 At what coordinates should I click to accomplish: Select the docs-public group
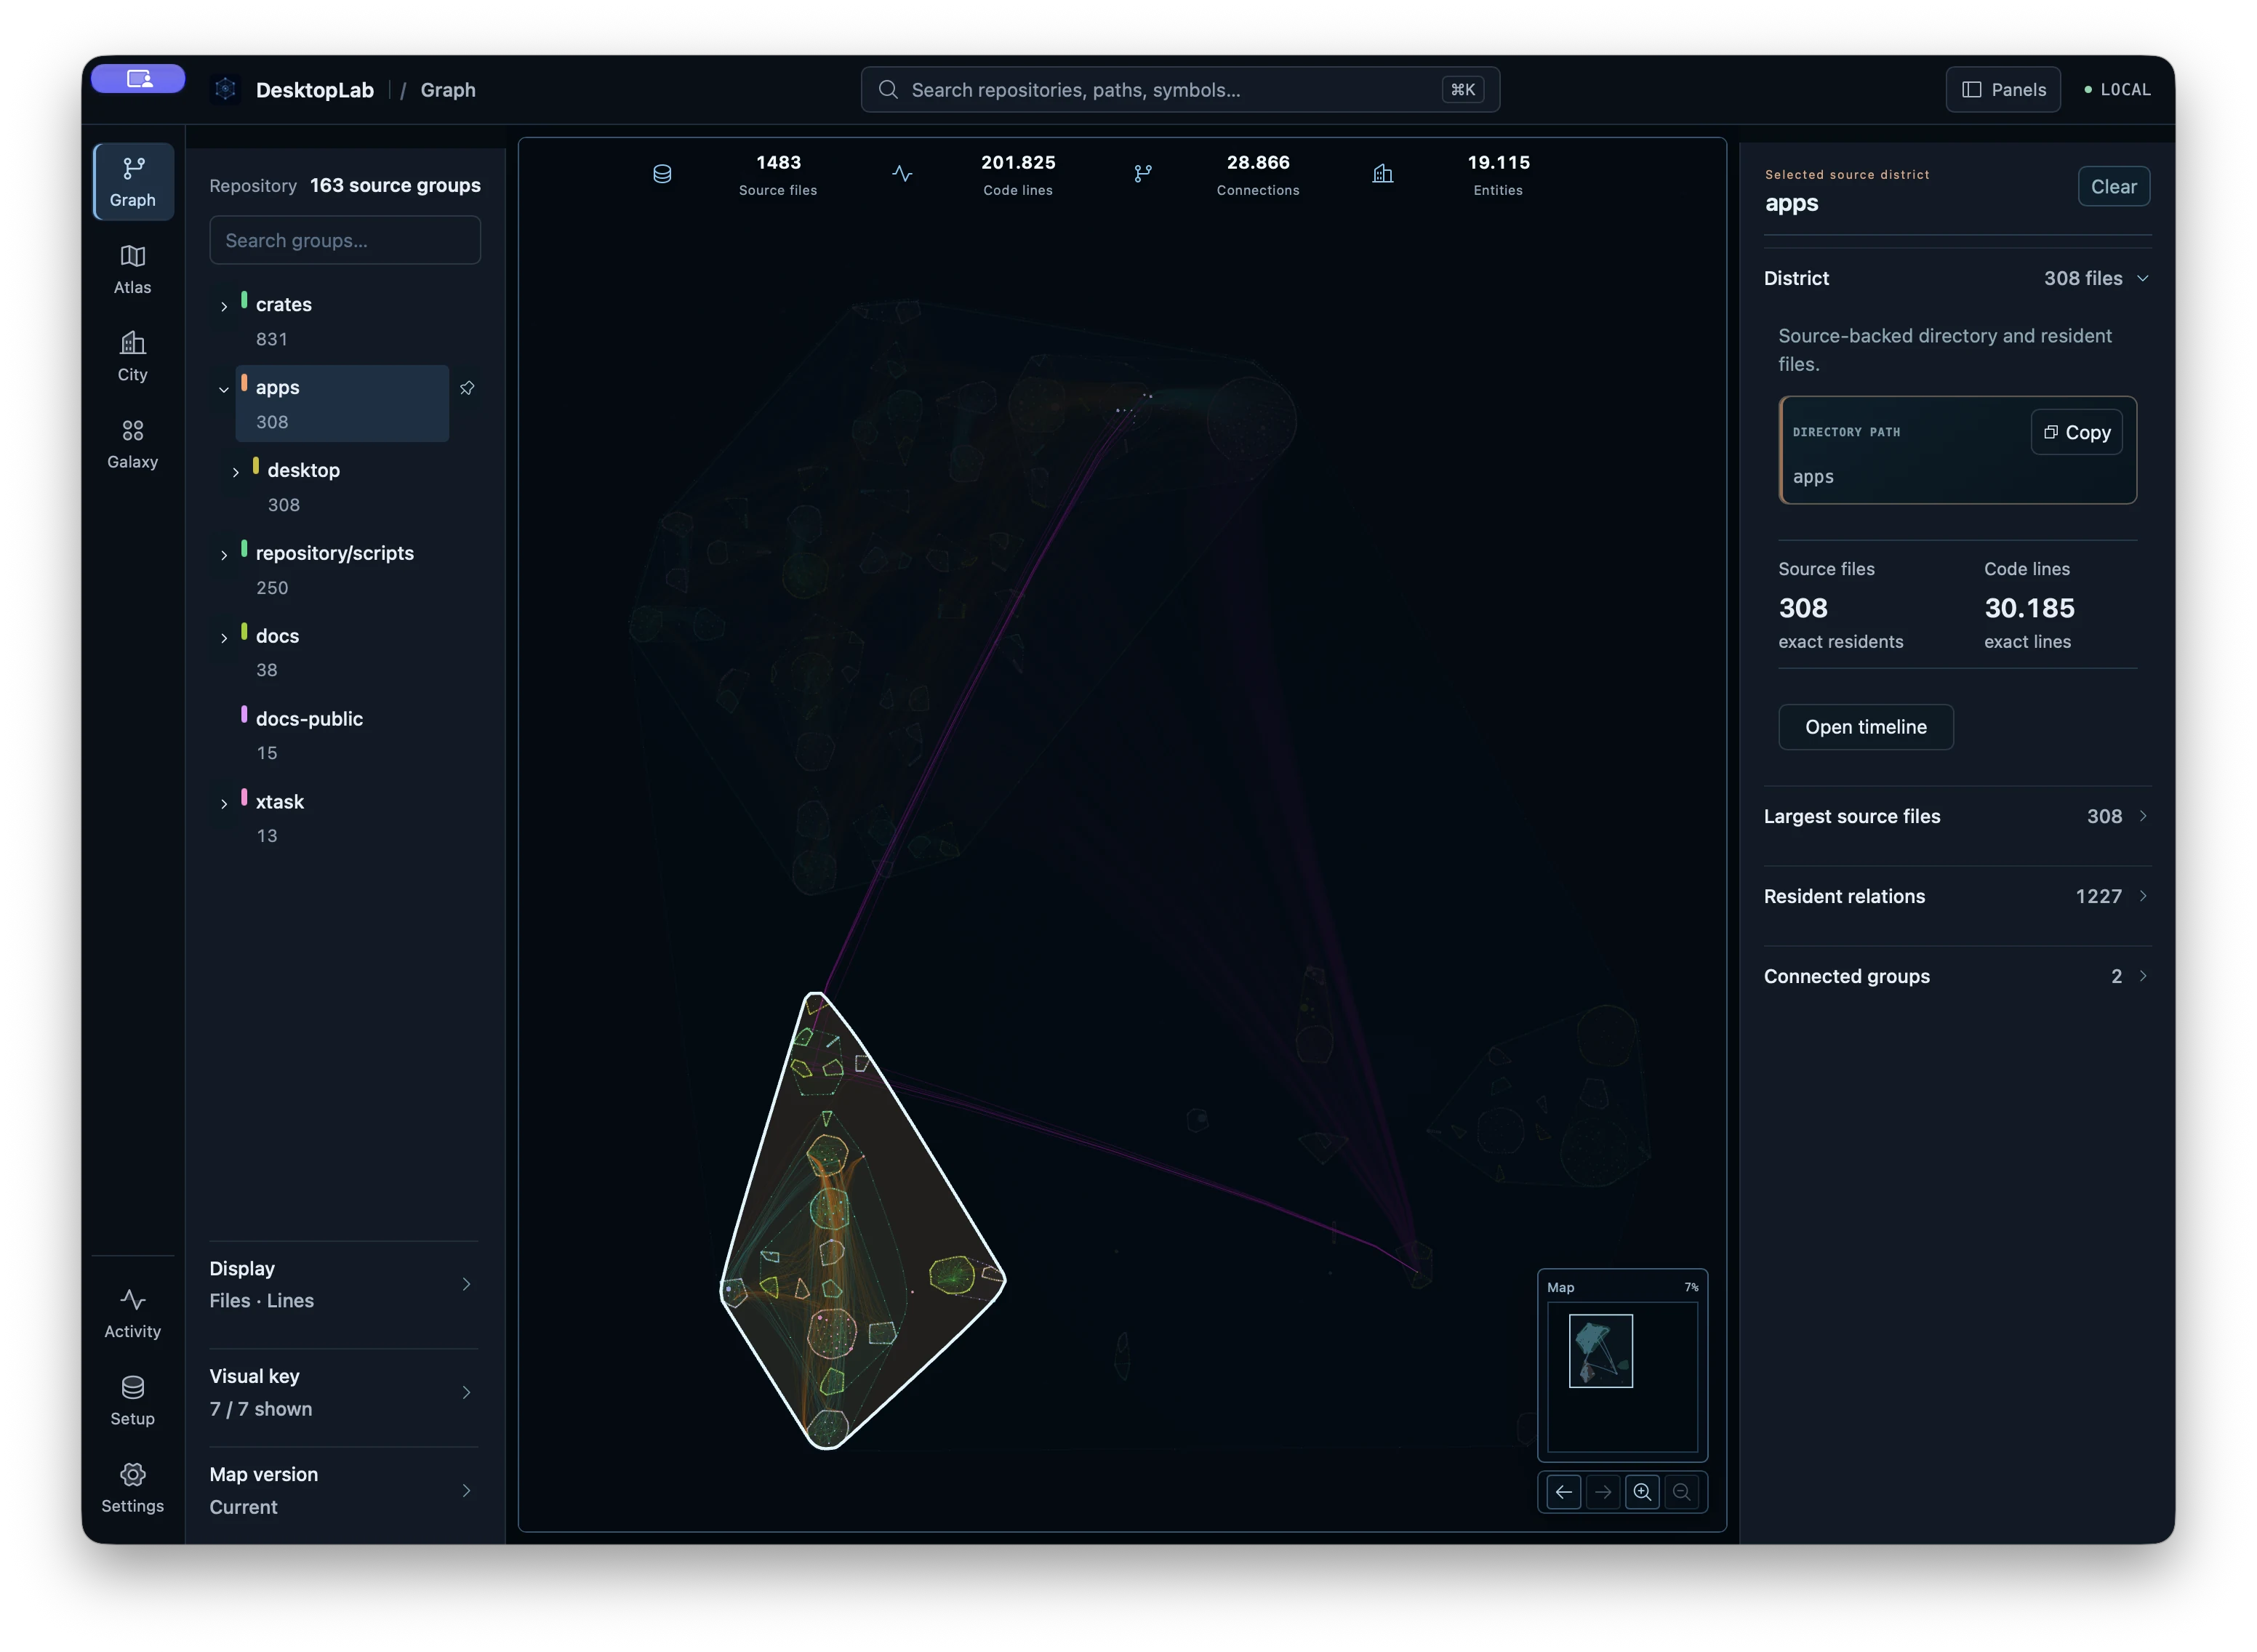coord(342,735)
